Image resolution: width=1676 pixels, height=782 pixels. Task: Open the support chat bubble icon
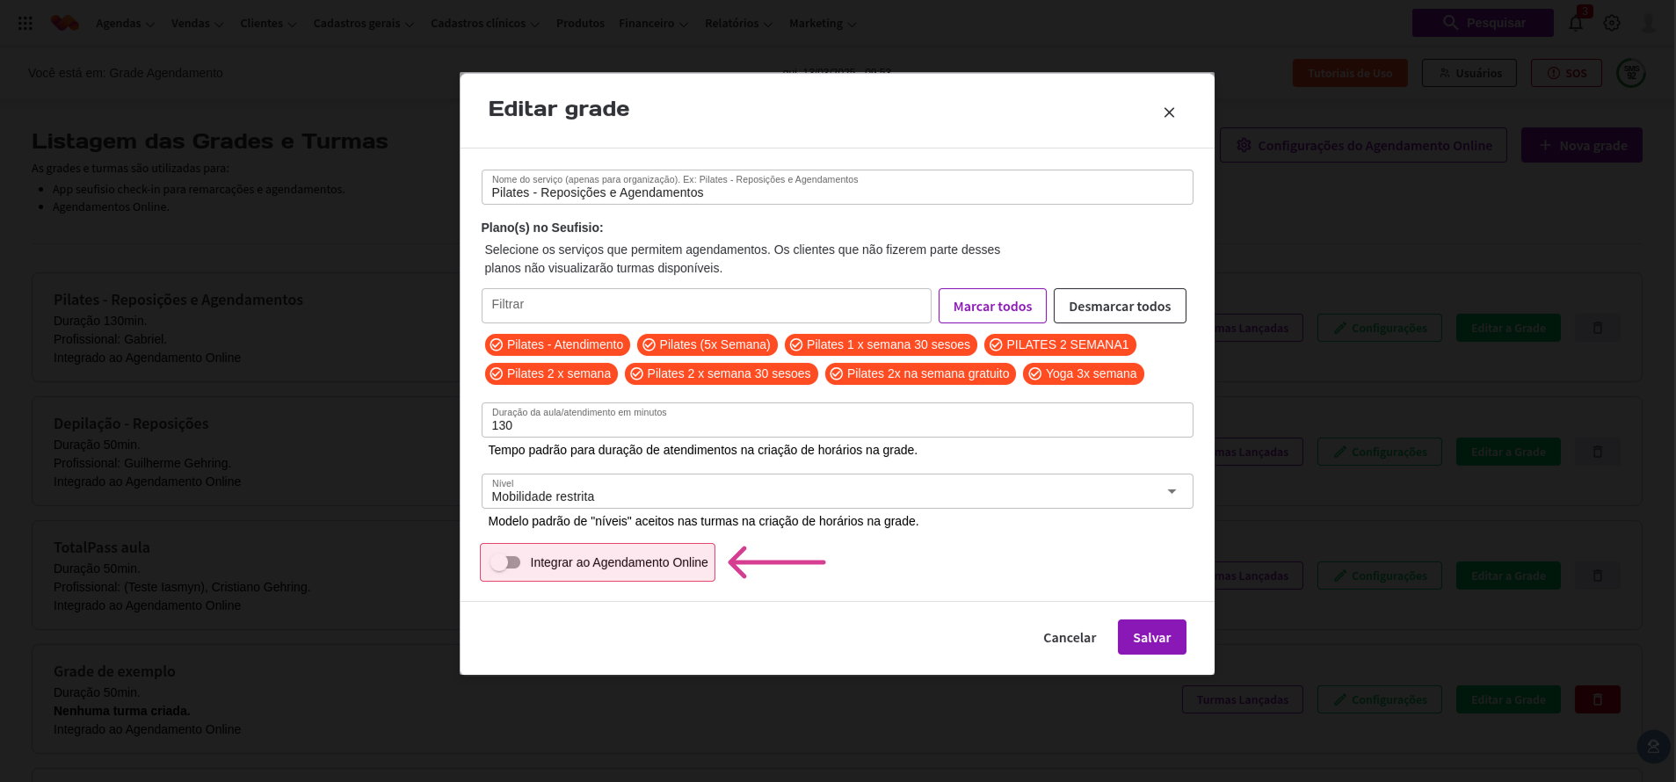coord(1653,747)
